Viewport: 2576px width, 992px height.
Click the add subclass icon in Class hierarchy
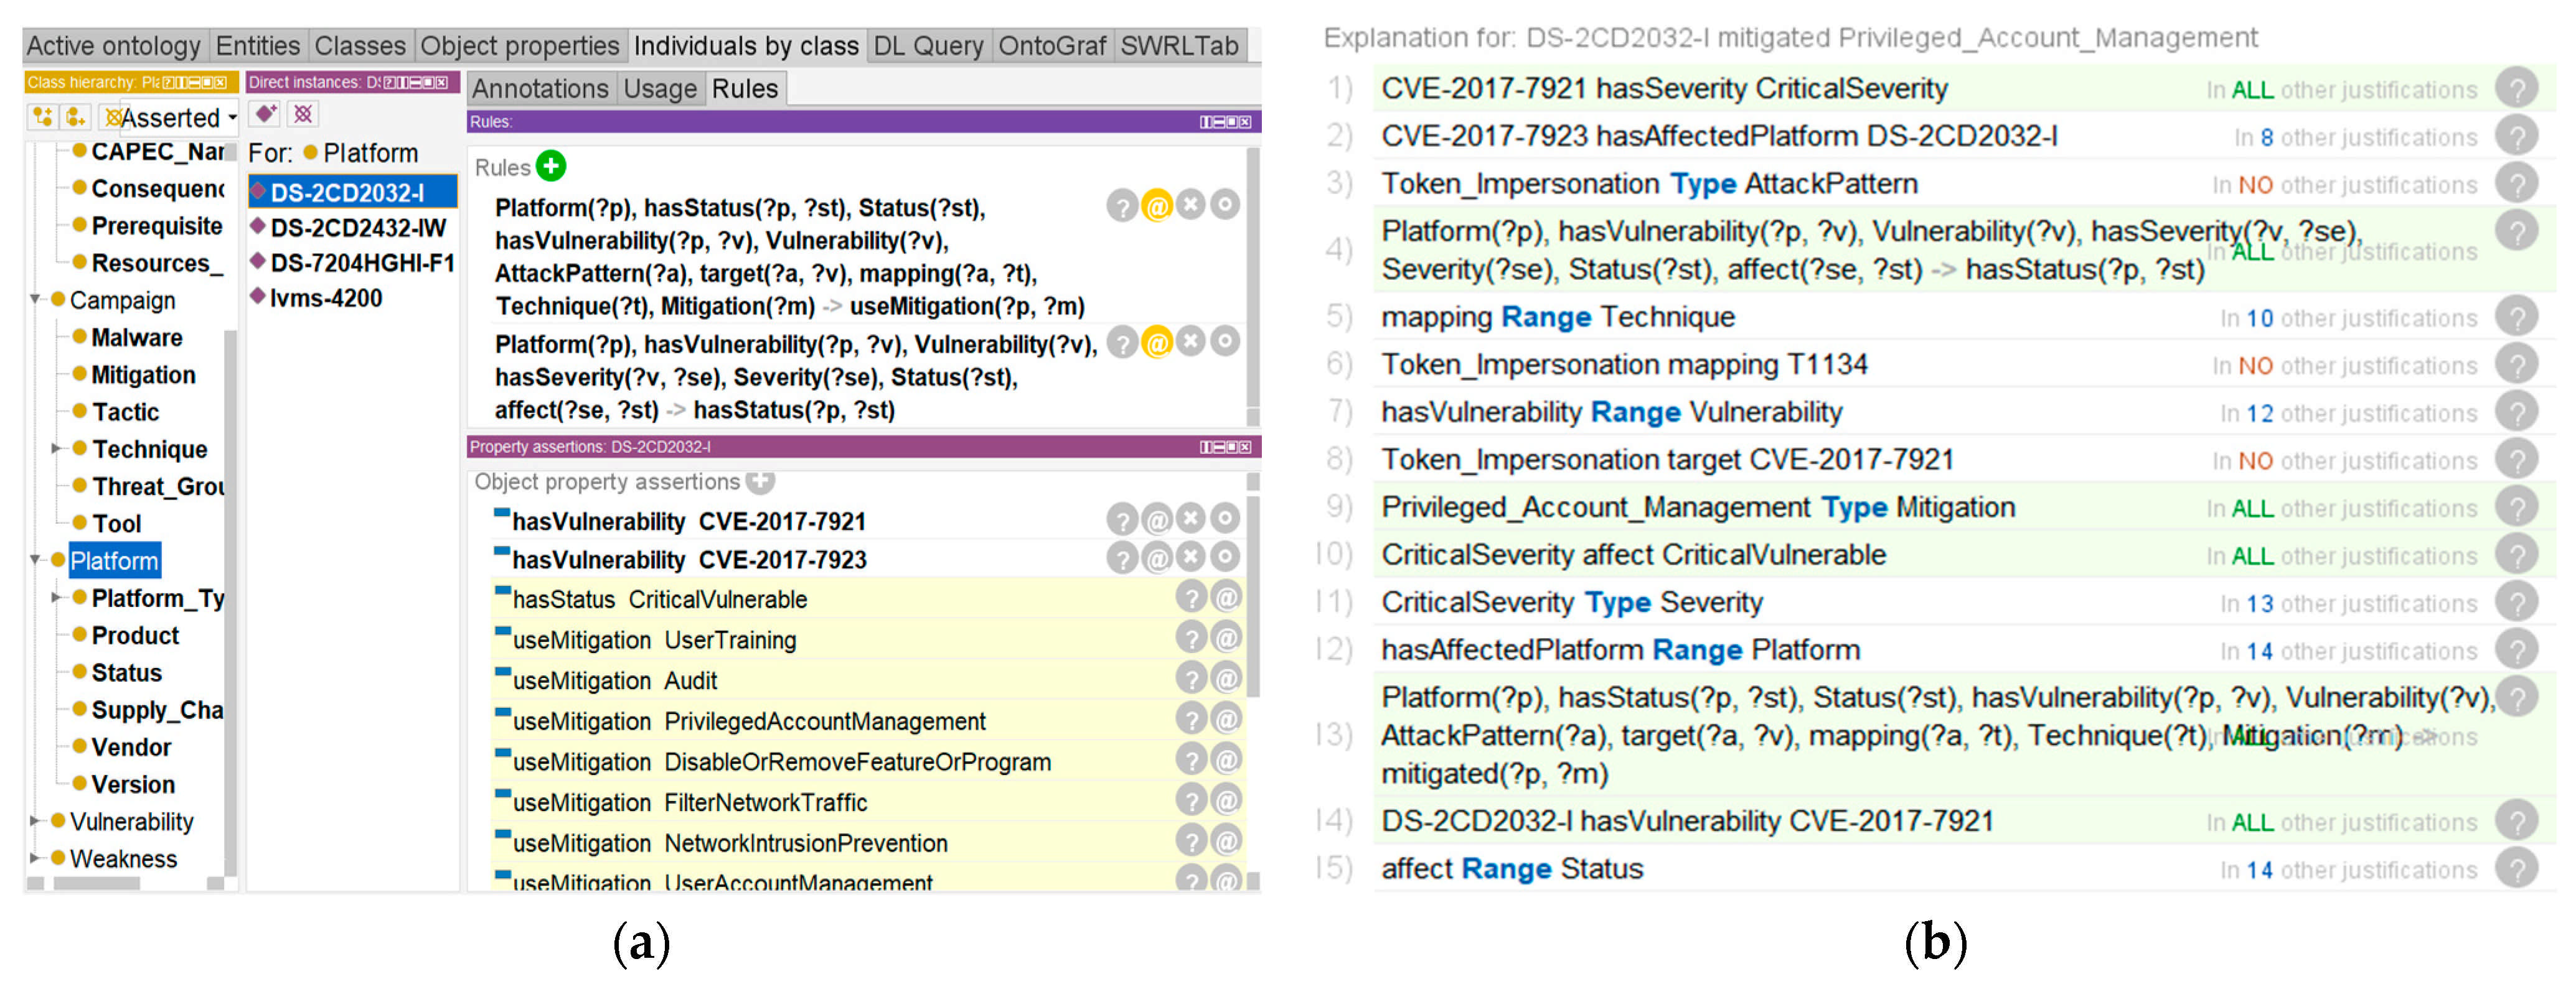point(42,117)
